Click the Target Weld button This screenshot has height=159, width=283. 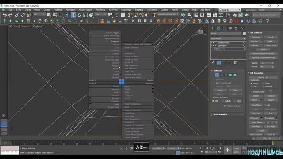click(x=271, y=45)
